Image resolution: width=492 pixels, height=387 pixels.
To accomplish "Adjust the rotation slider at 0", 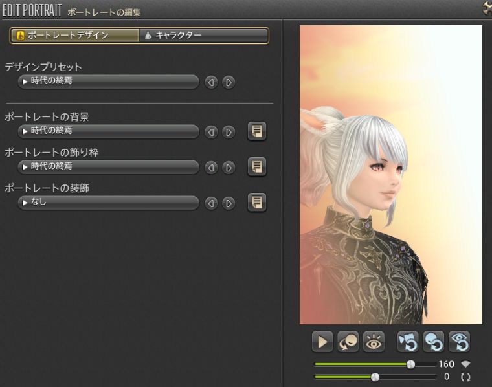I will pos(375,377).
